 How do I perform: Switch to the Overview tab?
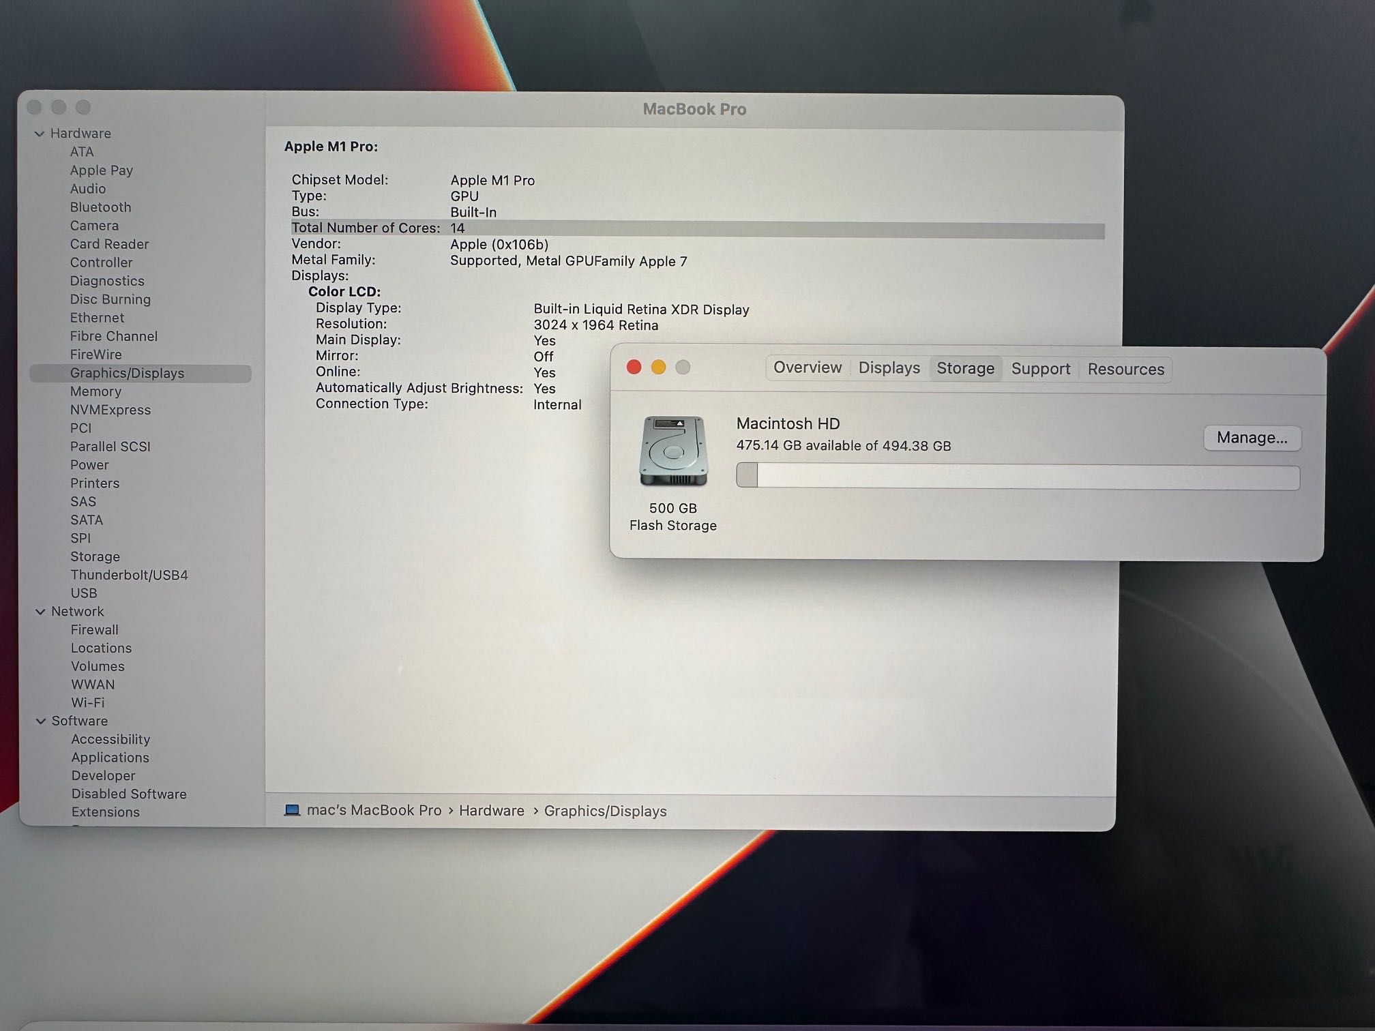[x=808, y=368]
